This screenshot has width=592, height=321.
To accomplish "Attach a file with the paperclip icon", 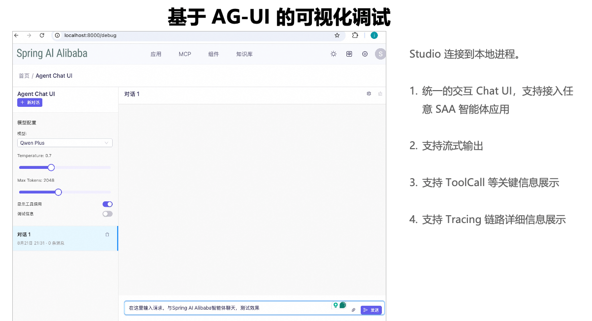I will (x=353, y=310).
